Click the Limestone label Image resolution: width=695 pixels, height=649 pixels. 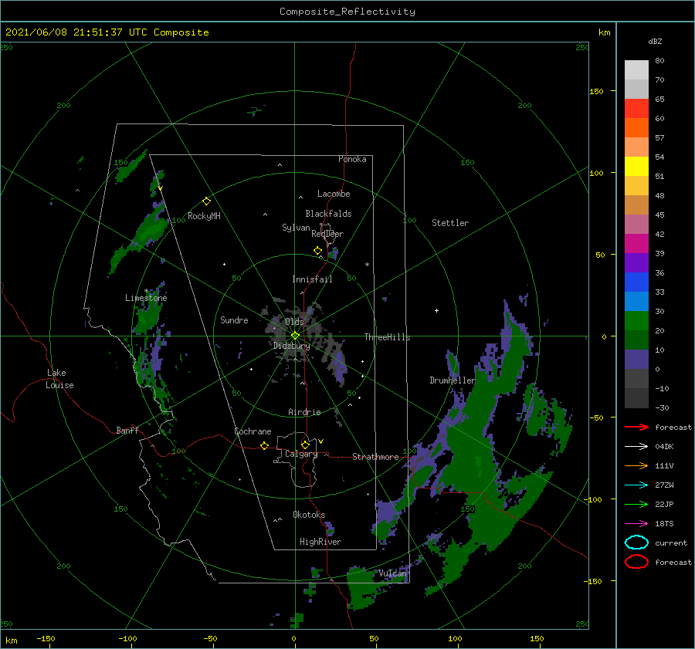[x=146, y=298]
